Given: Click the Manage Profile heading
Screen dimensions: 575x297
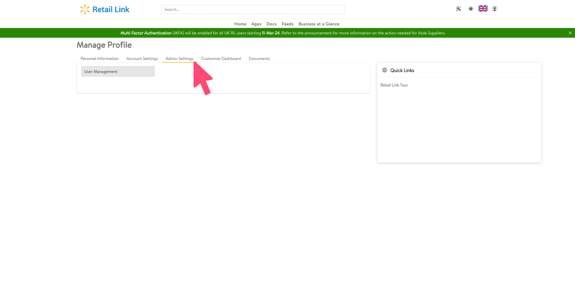Looking at the screenshot, I should (x=104, y=45).
